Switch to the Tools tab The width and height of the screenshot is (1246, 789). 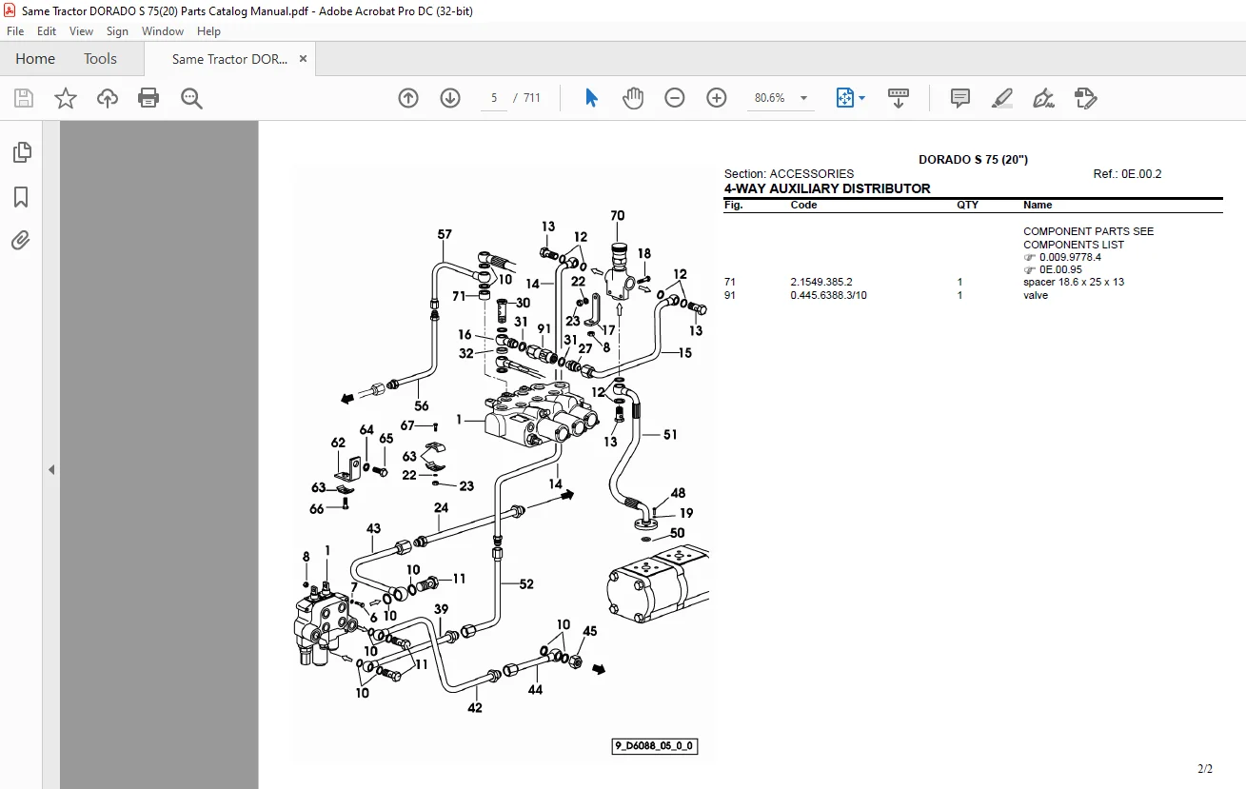click(x=100, y=59)
